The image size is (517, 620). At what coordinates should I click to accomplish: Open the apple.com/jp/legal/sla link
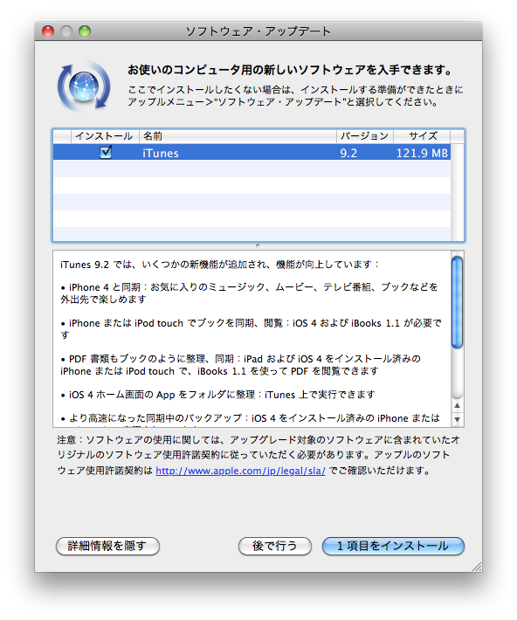pyautogui.click(x=240, y=471)
